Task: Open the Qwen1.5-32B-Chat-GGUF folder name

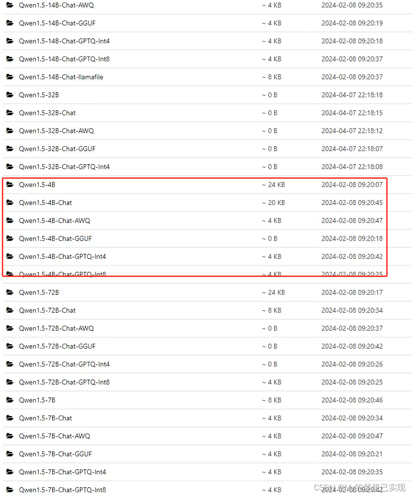Action: click(x=57, y=149)
